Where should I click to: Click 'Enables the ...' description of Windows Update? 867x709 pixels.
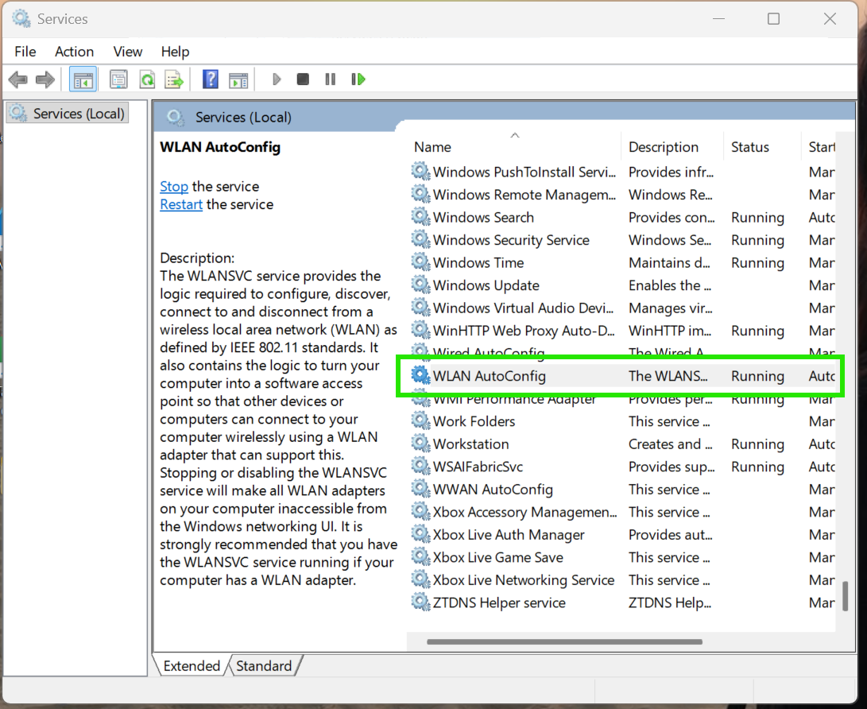(x=670, y=285)
